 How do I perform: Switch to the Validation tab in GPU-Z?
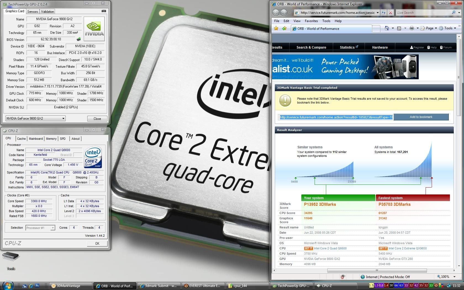point(48,11)
